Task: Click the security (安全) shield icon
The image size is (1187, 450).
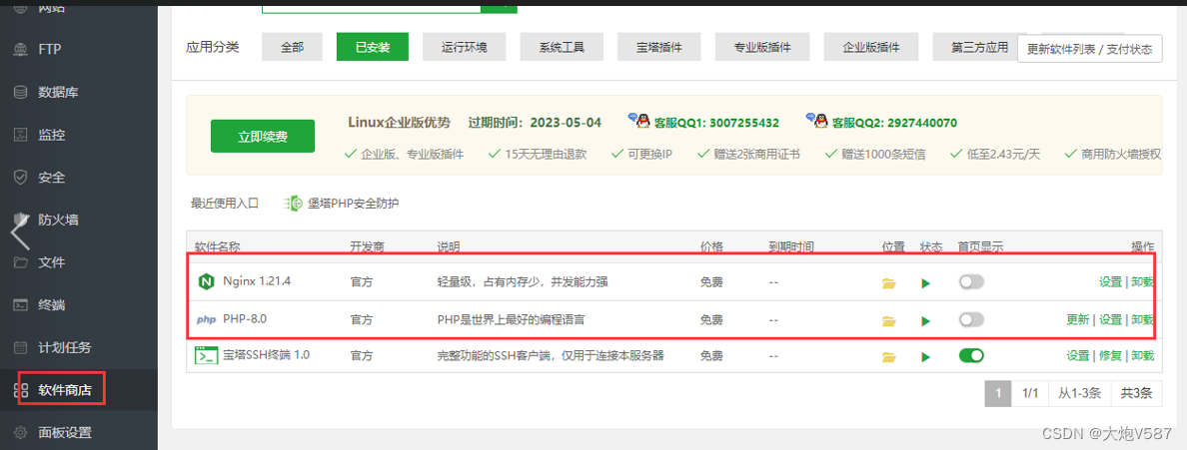Action: (21, 178)
